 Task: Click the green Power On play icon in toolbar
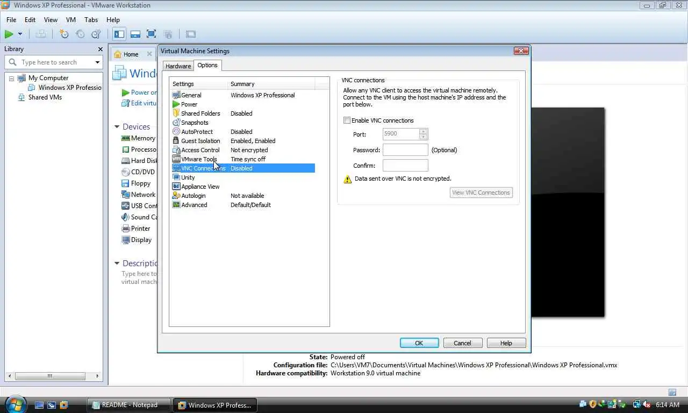(x=9, y=34)
